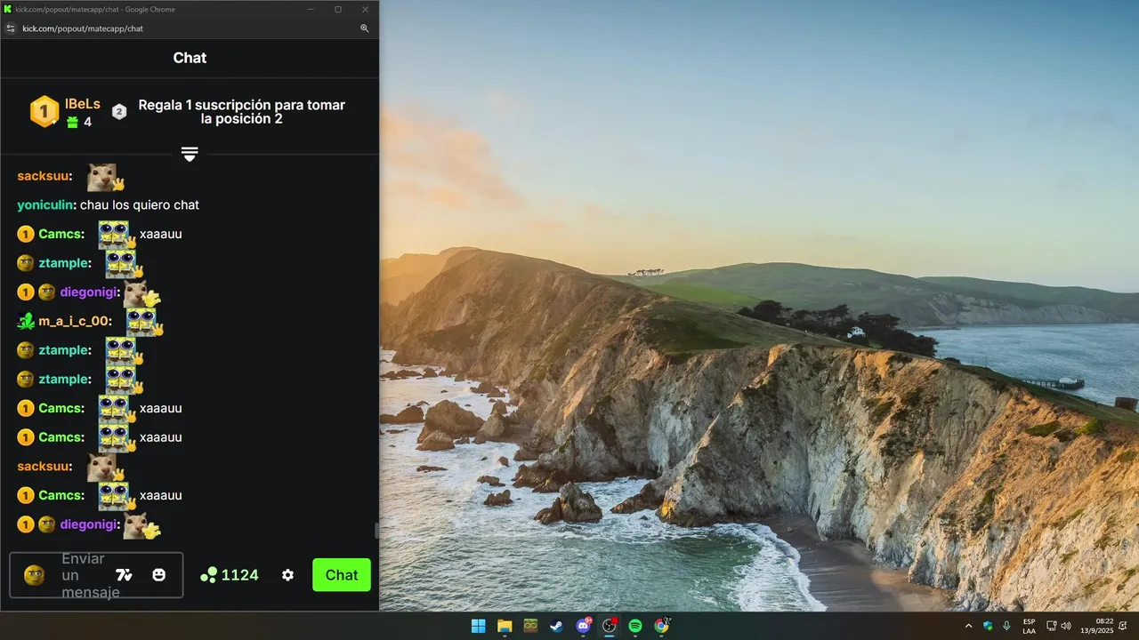Open the 7TV emote menu icon
This screenshot has height=640, width=1139.
[x=124, y=575]
